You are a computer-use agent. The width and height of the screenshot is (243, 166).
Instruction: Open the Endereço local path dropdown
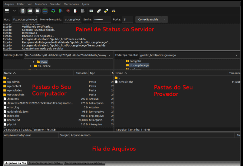(x=109, y=55)
